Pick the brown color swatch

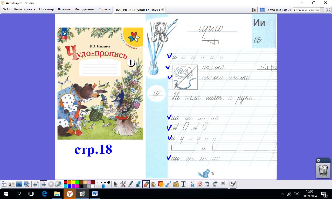81,182
